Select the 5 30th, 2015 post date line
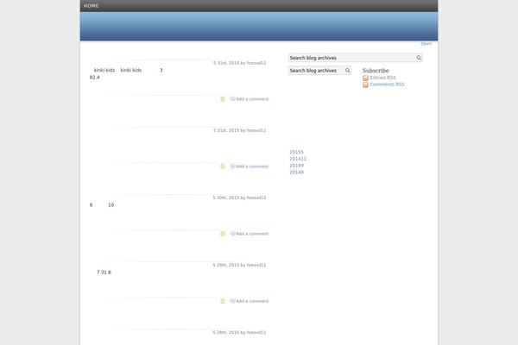Image resolution: width=518 pixels, height=345 pixels. pyautogui.click(x=239, y=198)
